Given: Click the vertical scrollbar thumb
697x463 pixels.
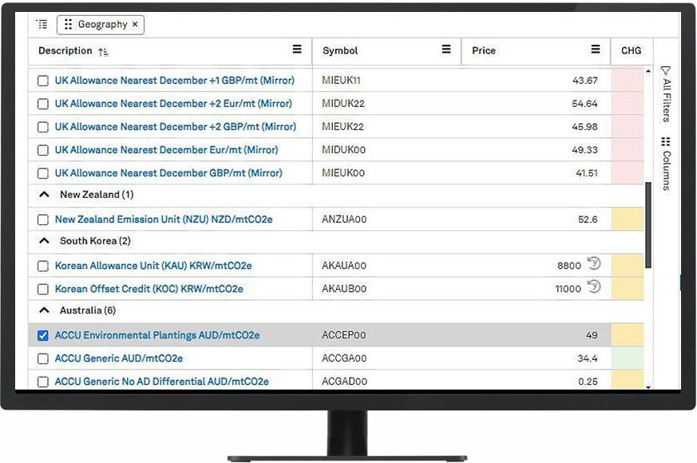Looking at the screenshot, I should (648, 225).
